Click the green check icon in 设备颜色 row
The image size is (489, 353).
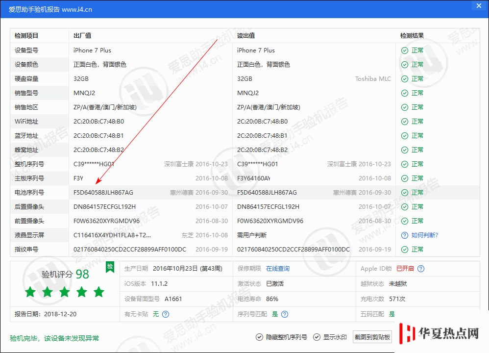point(405,65)
